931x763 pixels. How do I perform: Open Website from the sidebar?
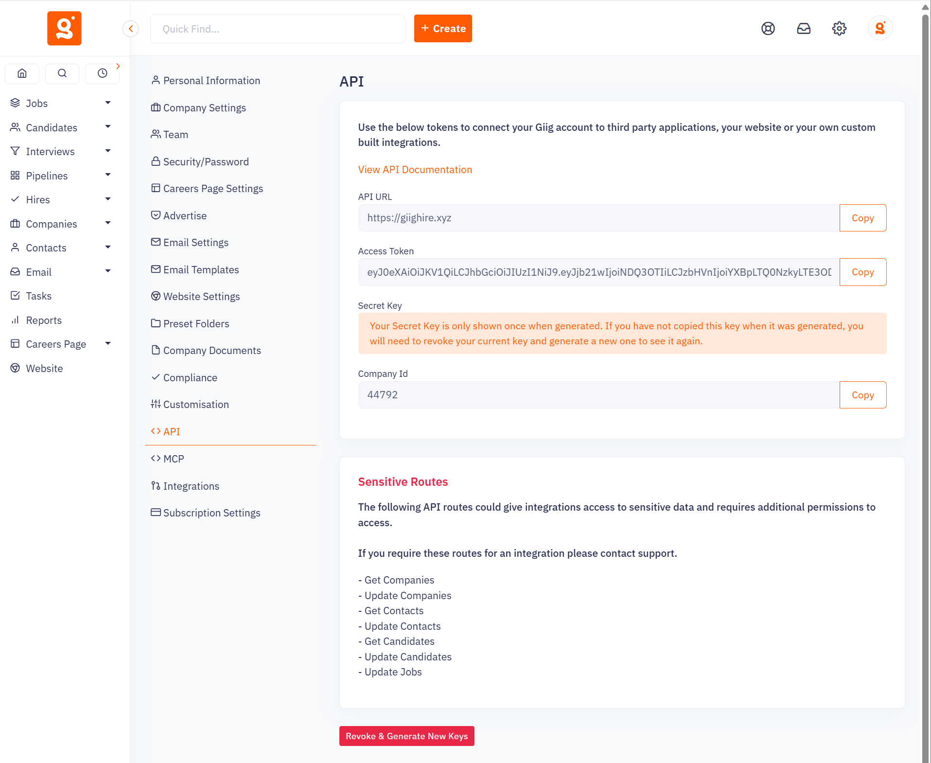[44, 368]
